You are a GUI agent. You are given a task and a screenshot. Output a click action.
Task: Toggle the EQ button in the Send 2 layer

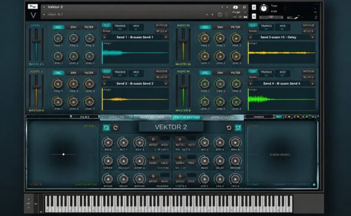[107, 71]
